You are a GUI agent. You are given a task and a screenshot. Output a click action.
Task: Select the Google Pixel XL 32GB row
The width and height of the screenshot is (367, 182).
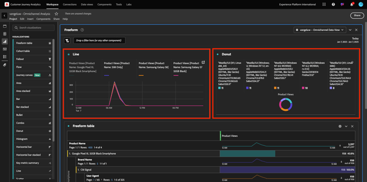[211, 154]
